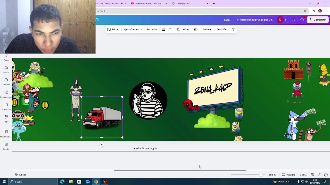Select the brick castle graphic
The width and height of the screenshot is (330, 185).
pyautogui.click(x=293, y=70)
